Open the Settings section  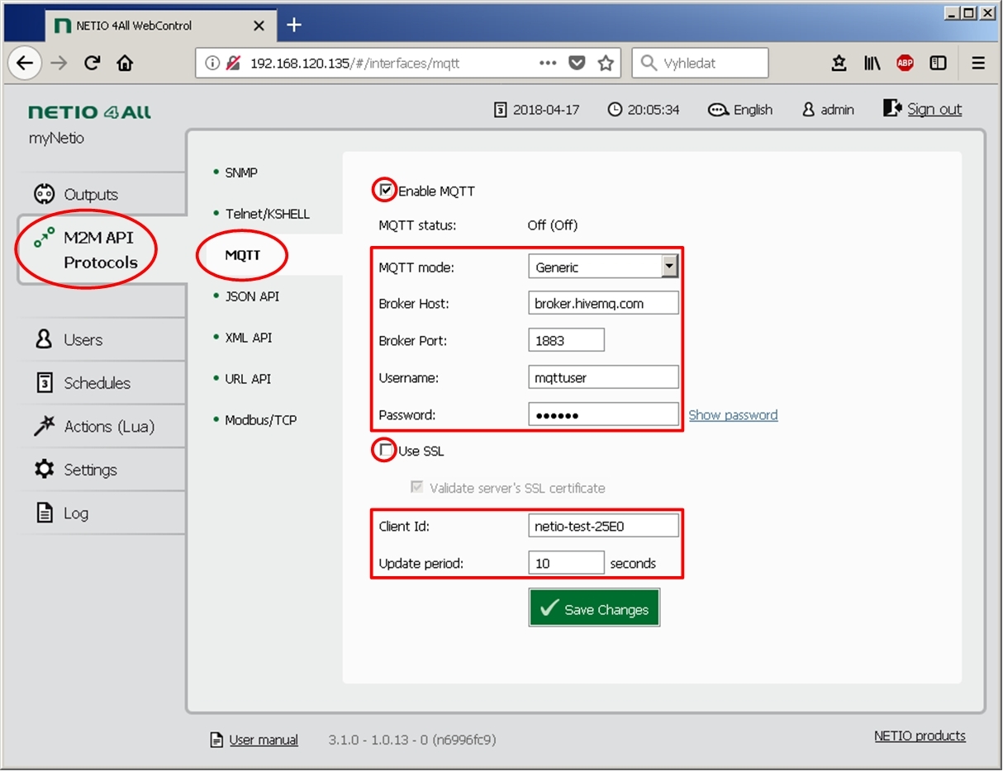tap(102, 470)
